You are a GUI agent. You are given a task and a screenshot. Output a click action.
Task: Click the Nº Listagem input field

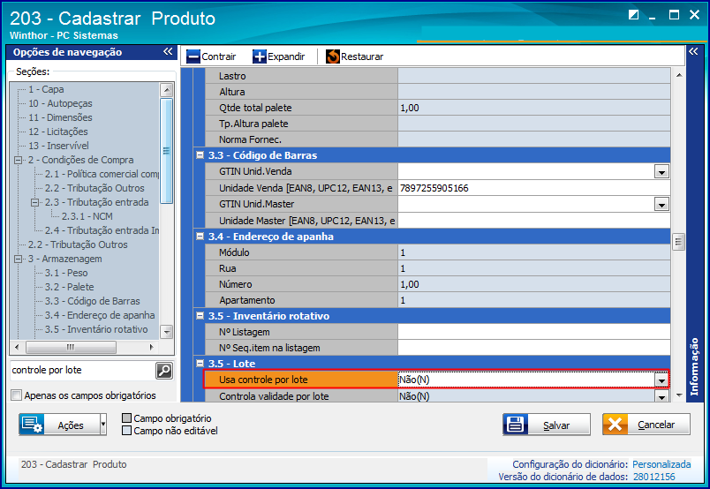(534, 332)
